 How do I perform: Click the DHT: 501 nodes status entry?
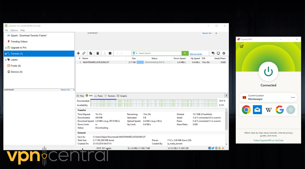(x=104, y=148)
